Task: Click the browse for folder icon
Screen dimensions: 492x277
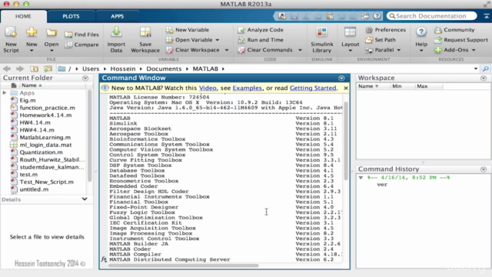Action: click(x=48, y=68)
